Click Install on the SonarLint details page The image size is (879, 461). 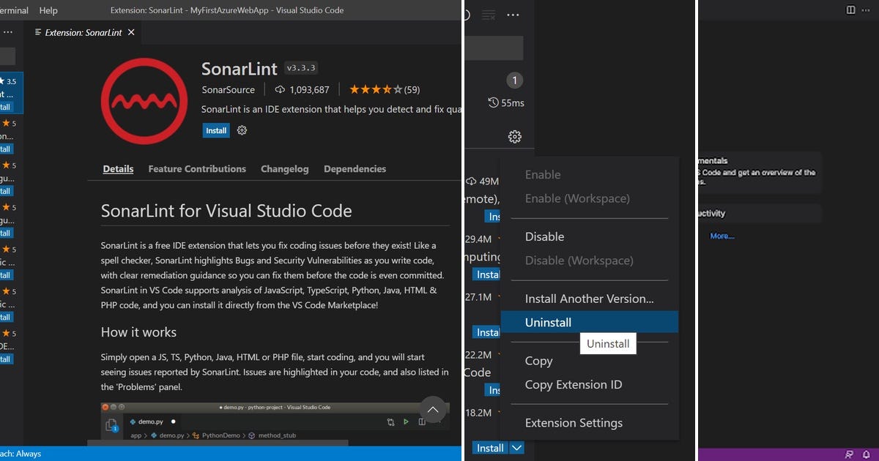(215, 130)
